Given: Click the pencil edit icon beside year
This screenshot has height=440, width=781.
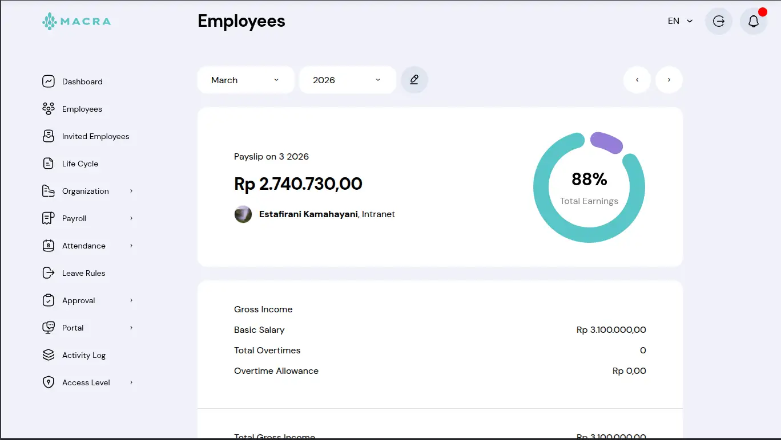Looking at the screenshot, I should (x=414, y=80).
